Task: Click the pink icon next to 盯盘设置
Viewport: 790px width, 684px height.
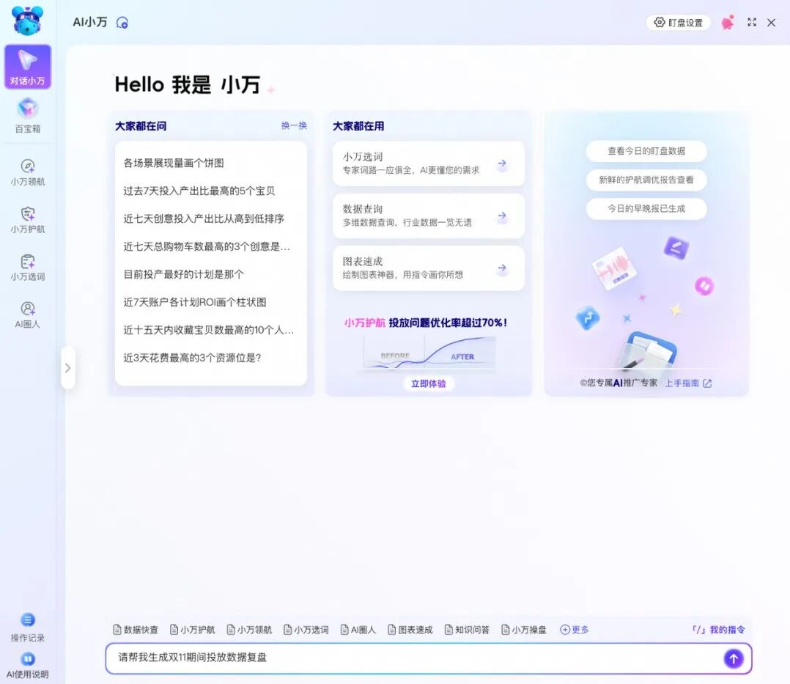Action: [x=728, y=23]
